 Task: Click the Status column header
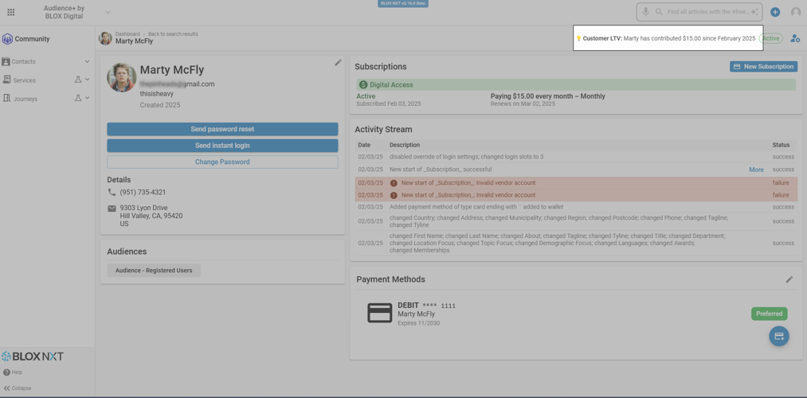coord(781,145)
